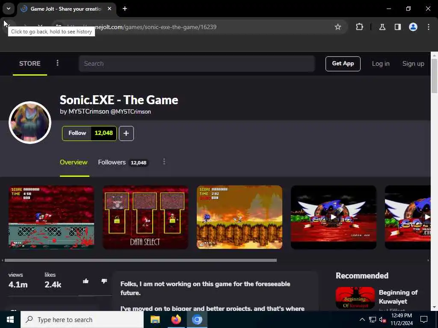Image resolution: width=438 pixels, height=328 pixels.
Task: Add game to collection with plus button
Action: click(126, 133)
